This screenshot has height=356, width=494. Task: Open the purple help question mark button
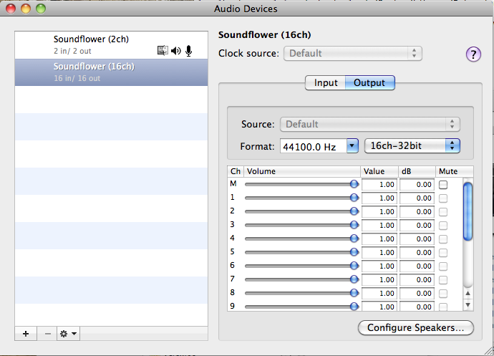(473, 54)
